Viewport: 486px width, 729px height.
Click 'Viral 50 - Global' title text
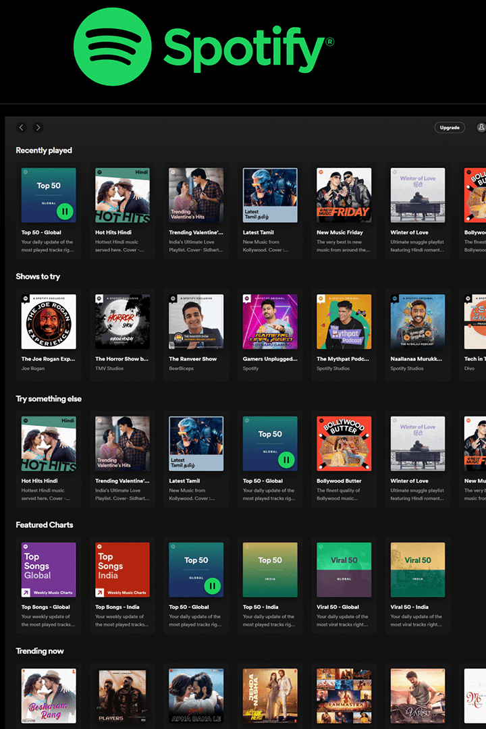coord(337,607)
